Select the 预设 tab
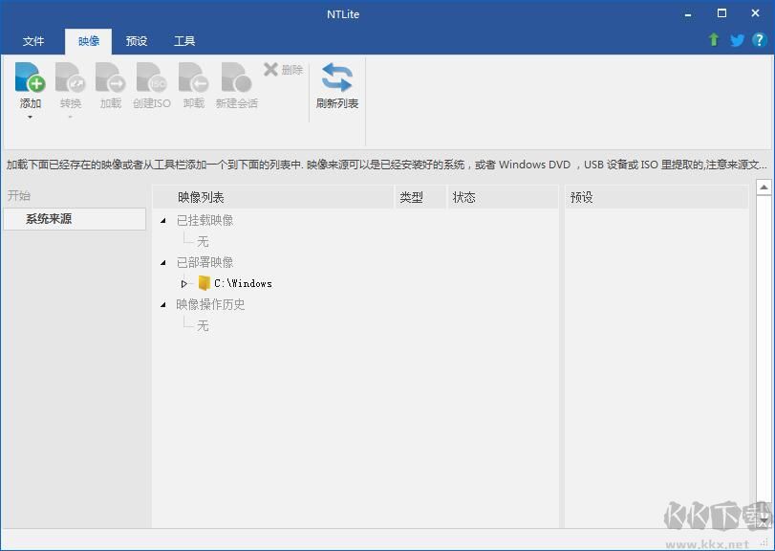Screen dimensions: 775x551 pyautogui.click(x=136, y=40)
